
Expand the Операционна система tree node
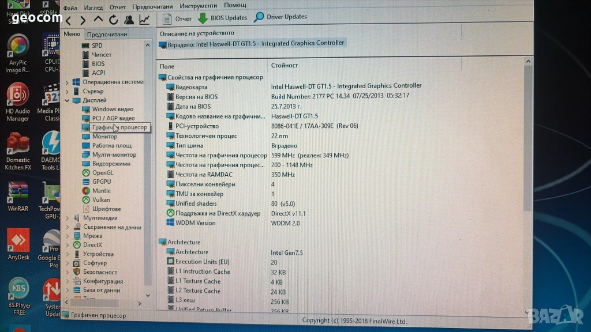68,82
